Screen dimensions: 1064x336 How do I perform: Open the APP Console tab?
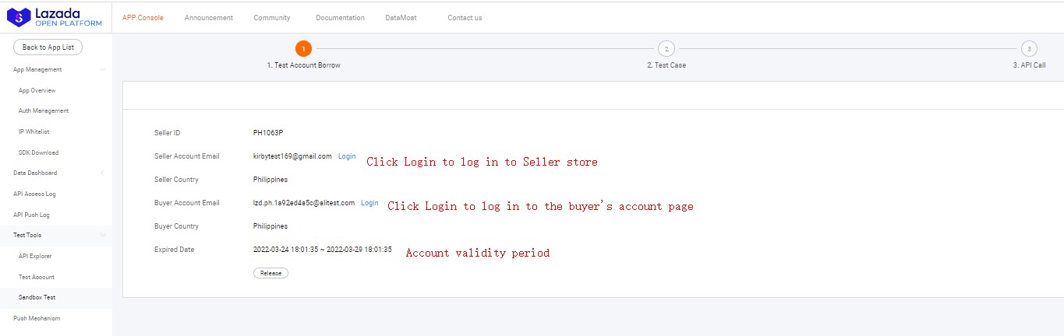(143, 18)
